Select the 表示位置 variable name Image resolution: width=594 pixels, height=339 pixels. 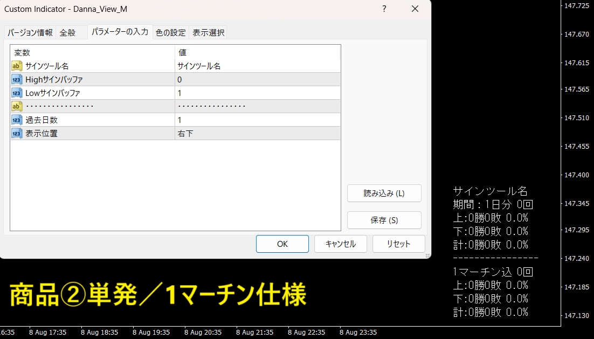42,133
